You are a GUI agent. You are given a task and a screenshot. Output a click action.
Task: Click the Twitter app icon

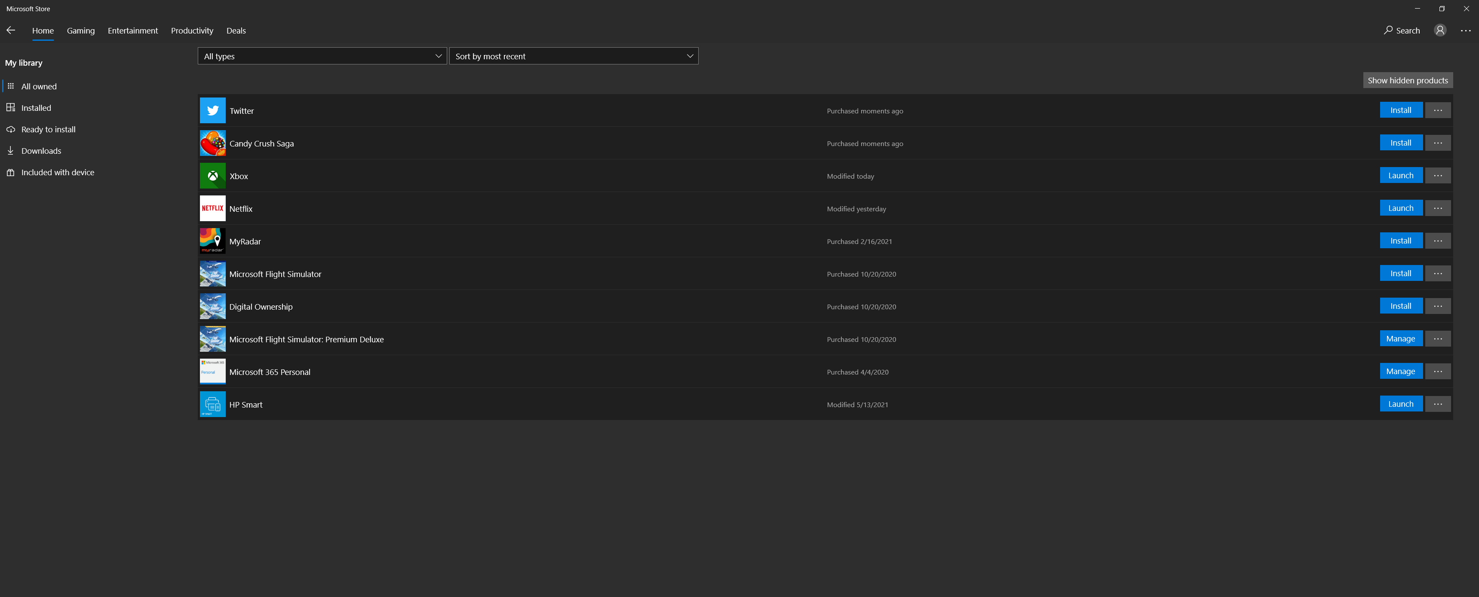point(212,111)
